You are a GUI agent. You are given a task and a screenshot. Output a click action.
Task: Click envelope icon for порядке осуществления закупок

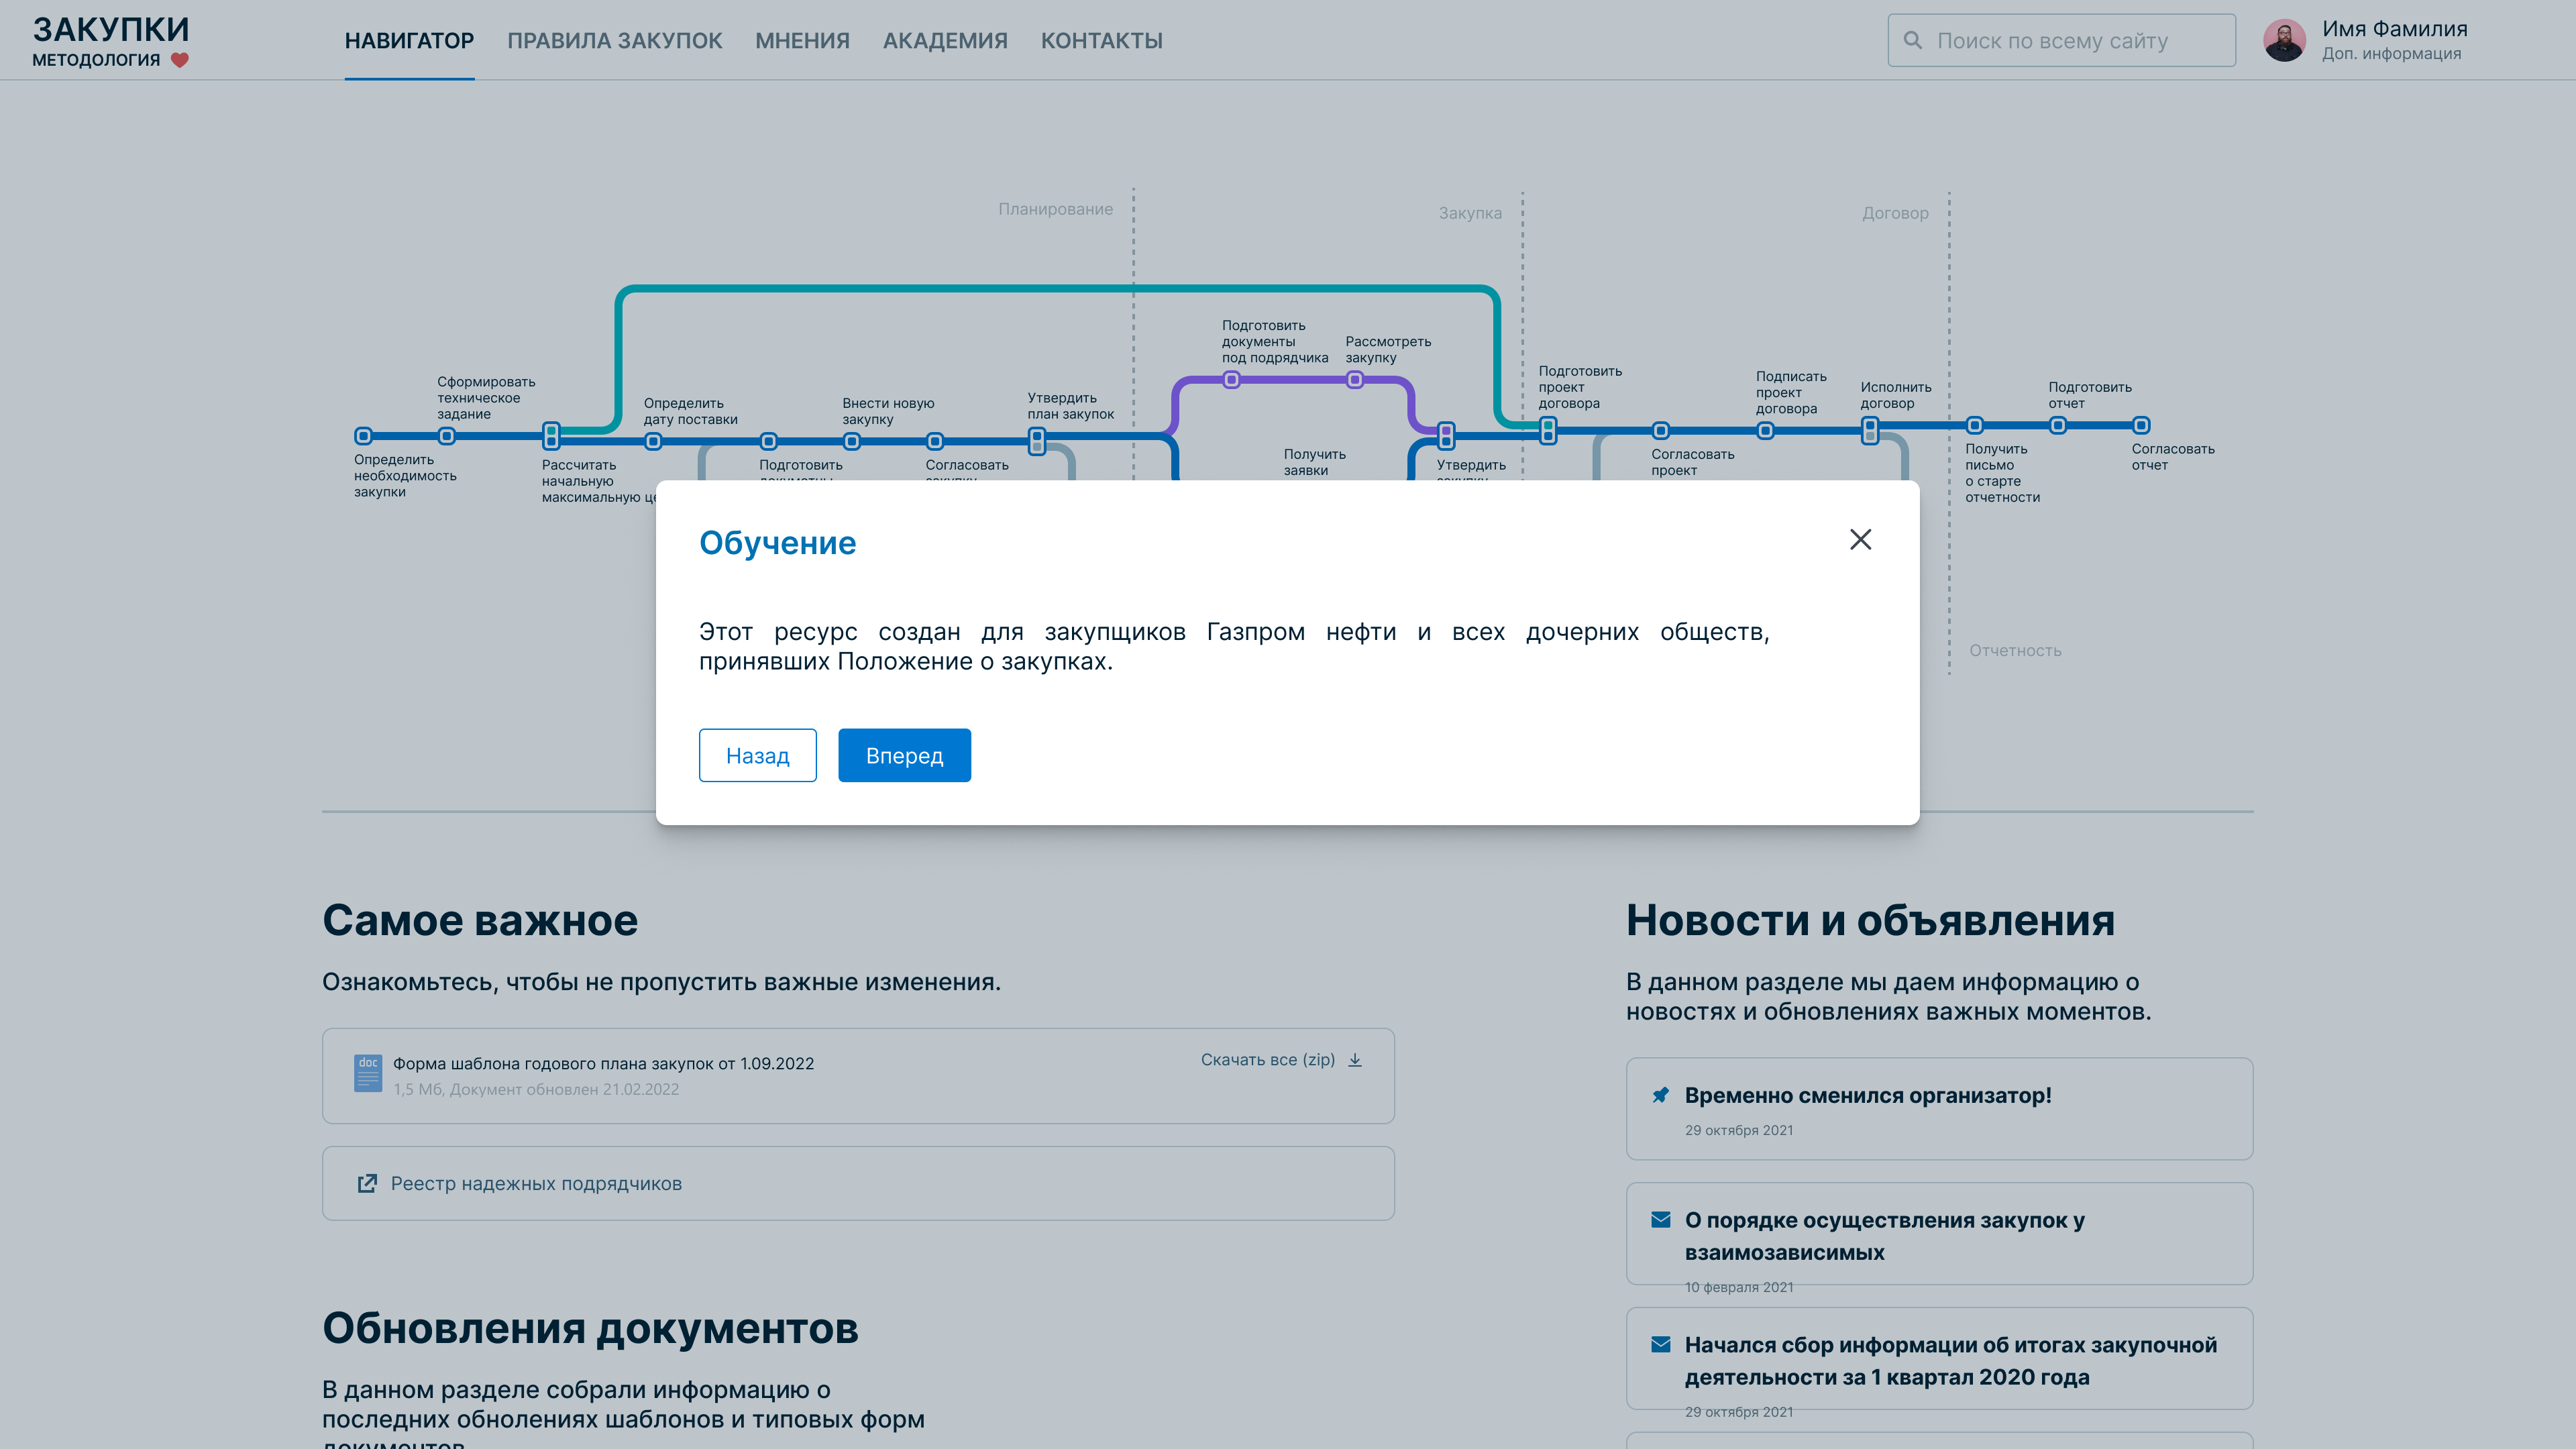pyautogui.click(x=1660, y=1220)
